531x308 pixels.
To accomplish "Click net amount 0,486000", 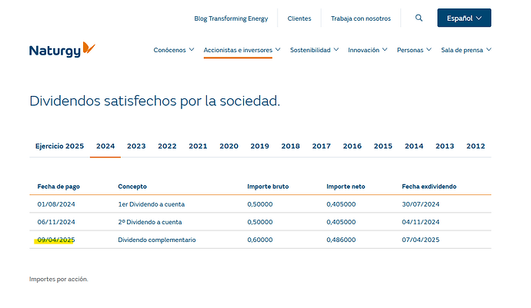I will pyautogui.click(x=341, y=240).
